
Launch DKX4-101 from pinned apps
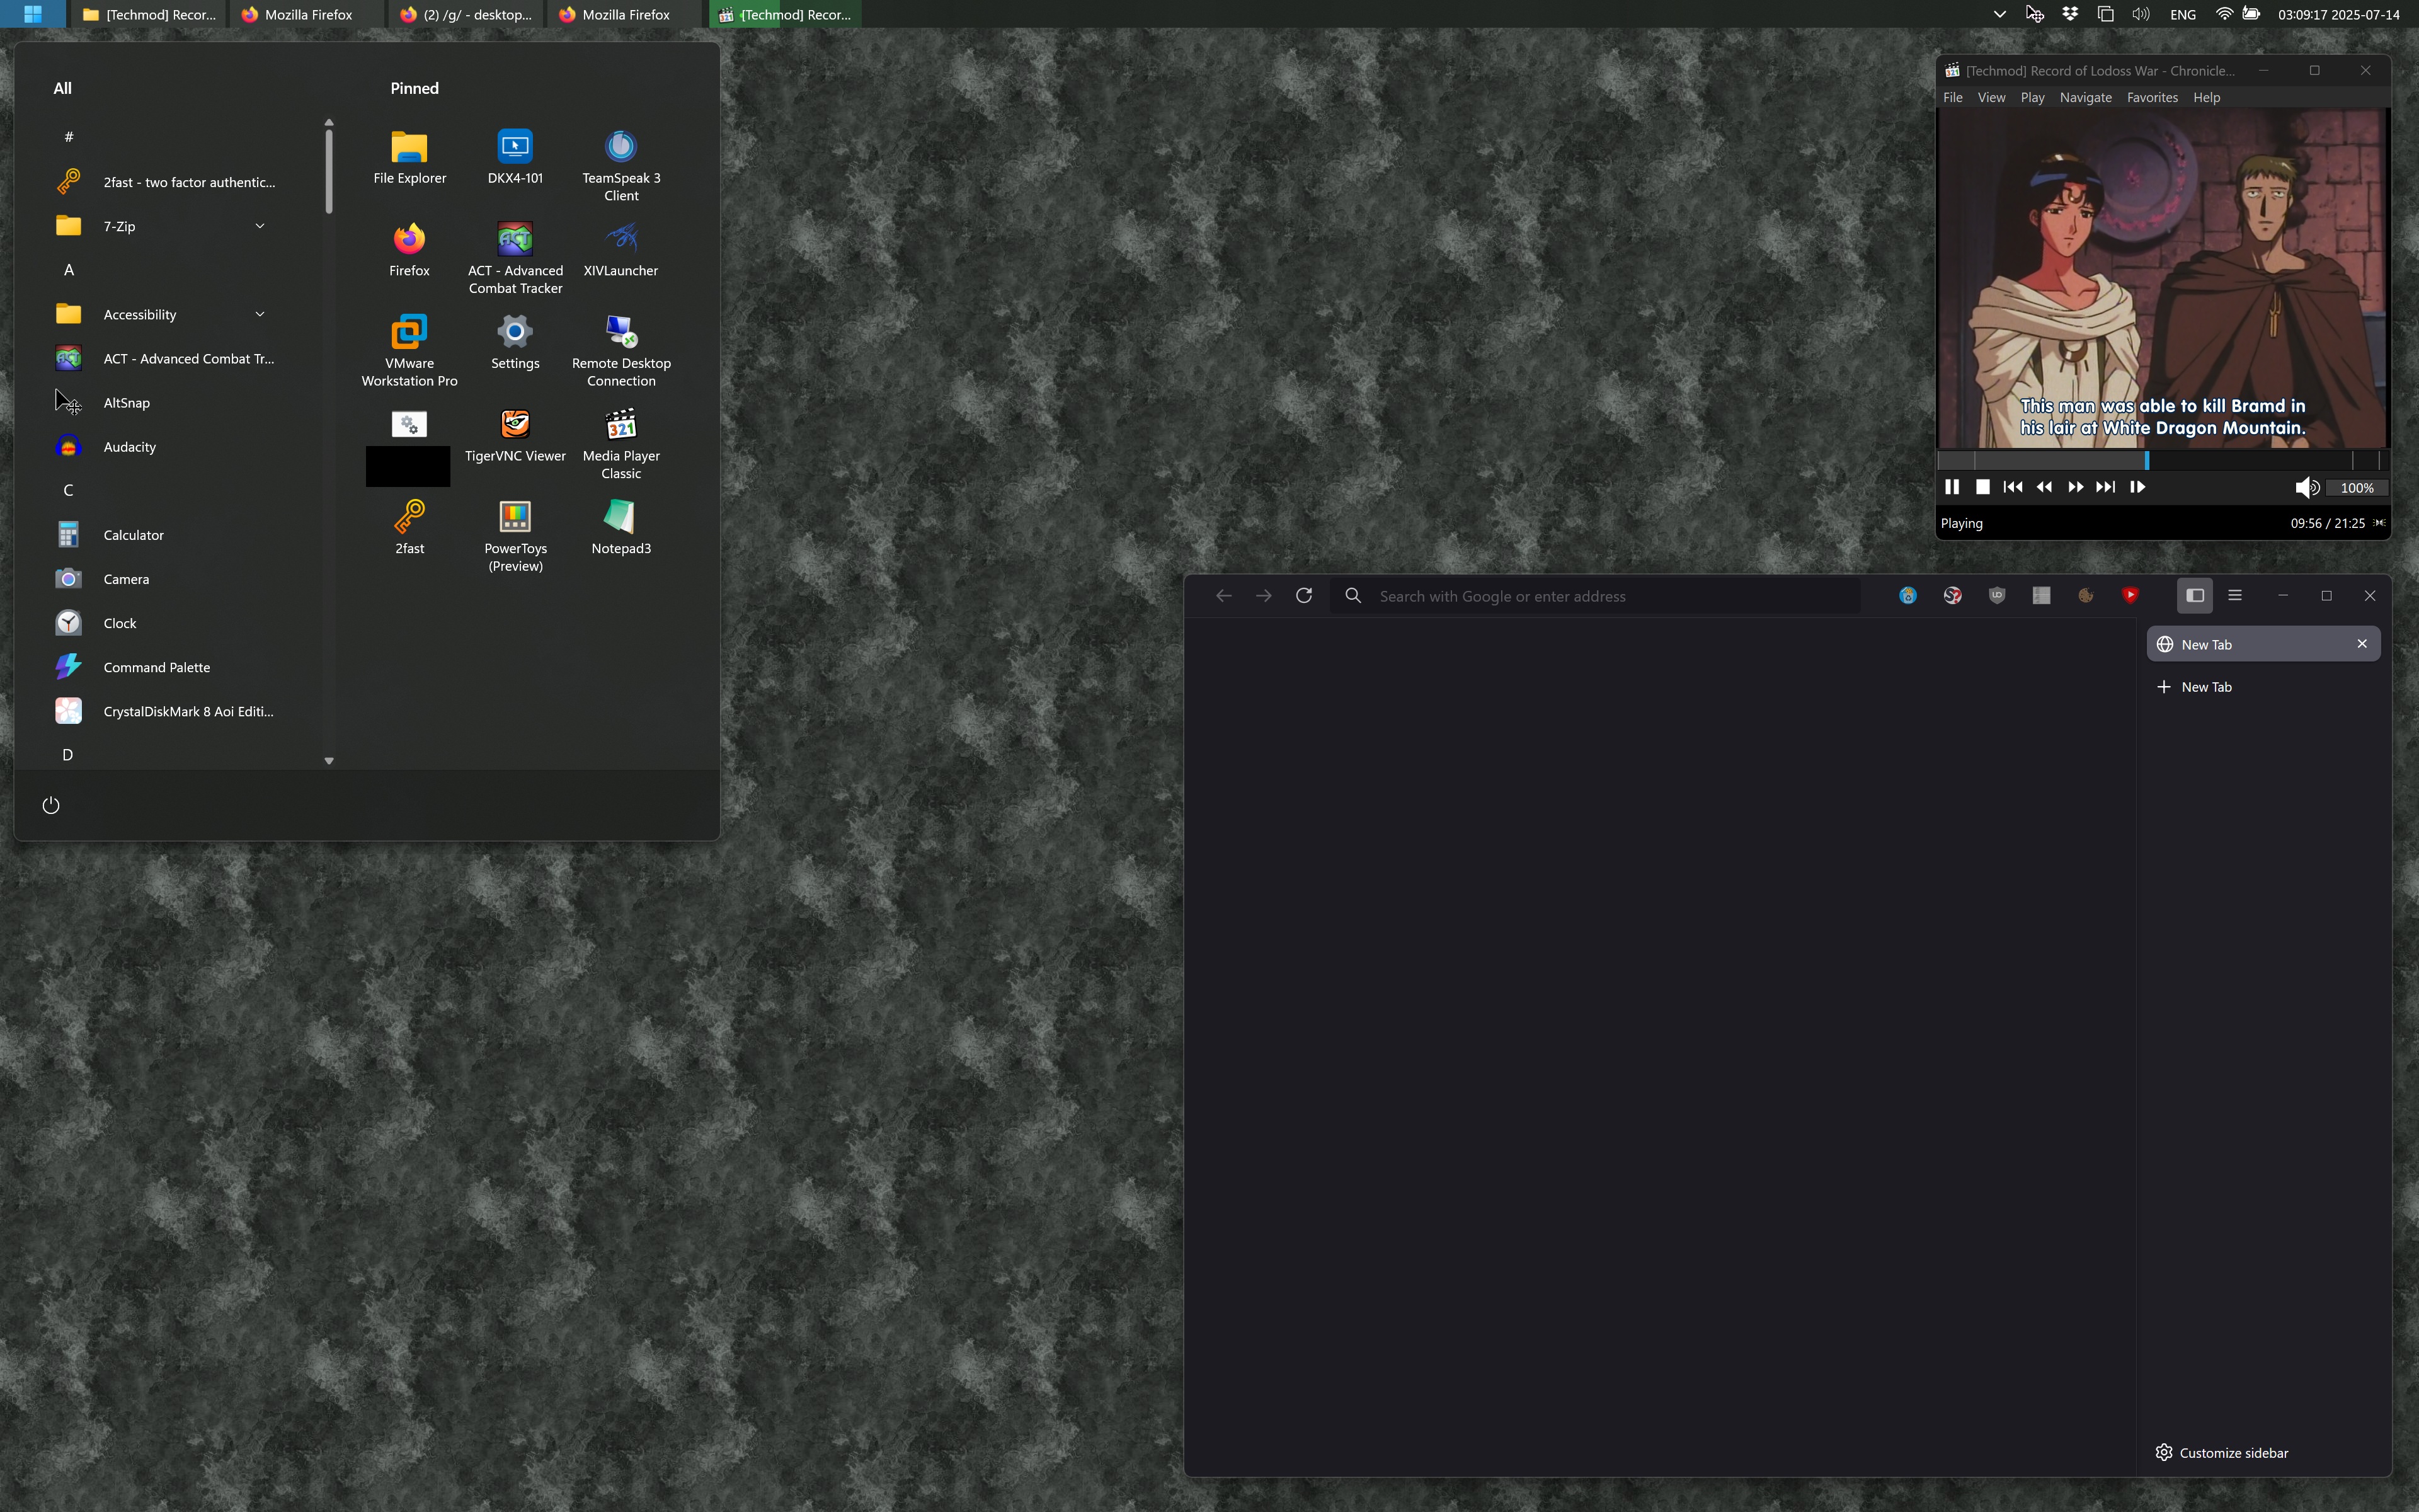click(515, 158)
